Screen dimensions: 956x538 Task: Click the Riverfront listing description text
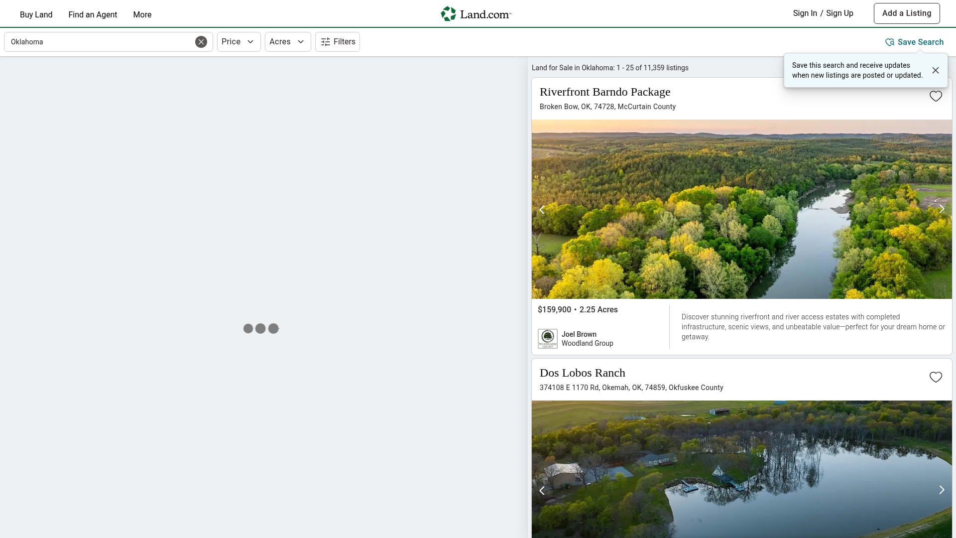click(x=813, y=327)
